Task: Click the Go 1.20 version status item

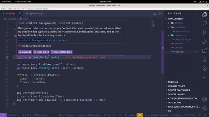Action: (13, 115)
